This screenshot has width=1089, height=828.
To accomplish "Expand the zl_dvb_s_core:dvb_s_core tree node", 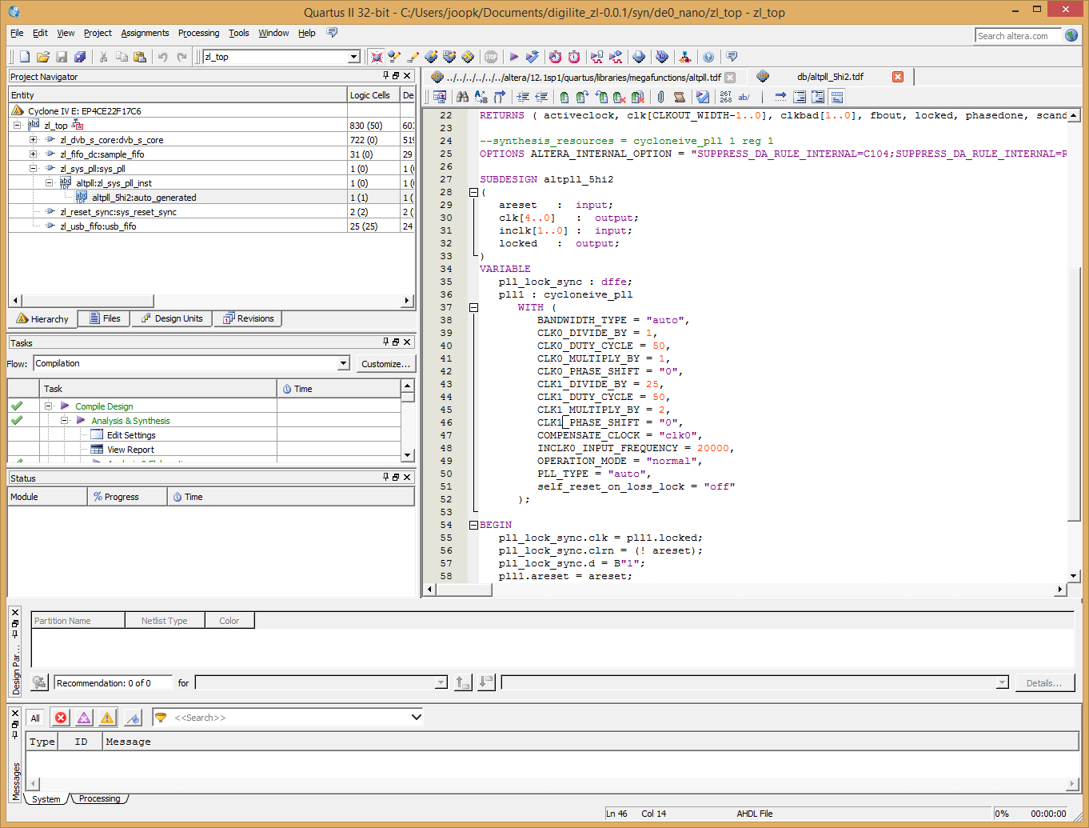I will tap(33, 139).
